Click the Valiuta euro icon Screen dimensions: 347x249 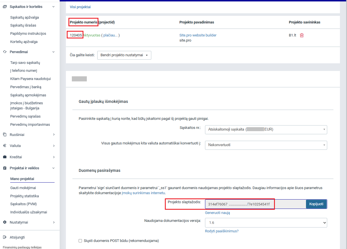(x=5, y=146)
